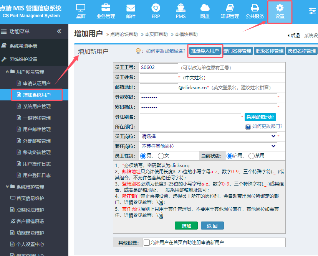
Task: Open the 网盘 cloud icon
Action: [x=205, y=8]
